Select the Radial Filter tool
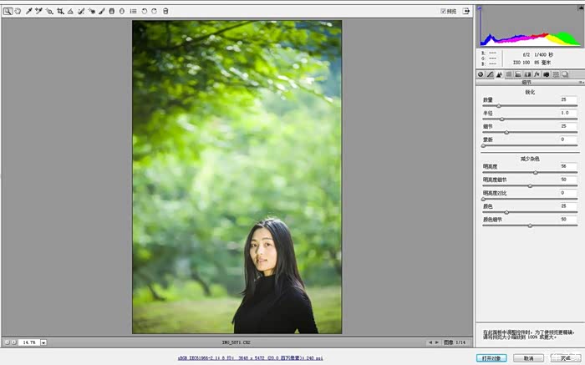Image resolution: width=585 pixels, height=365 pixels. coord(122,11)
